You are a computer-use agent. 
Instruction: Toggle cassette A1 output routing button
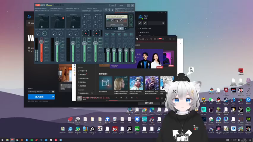click(x=131, y=16)
